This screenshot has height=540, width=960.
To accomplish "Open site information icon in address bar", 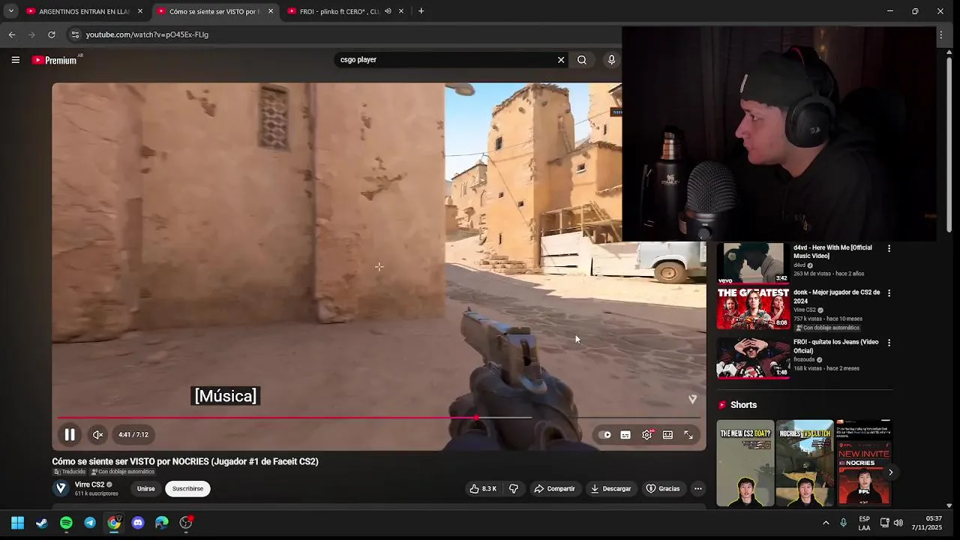I will [74, 34].
